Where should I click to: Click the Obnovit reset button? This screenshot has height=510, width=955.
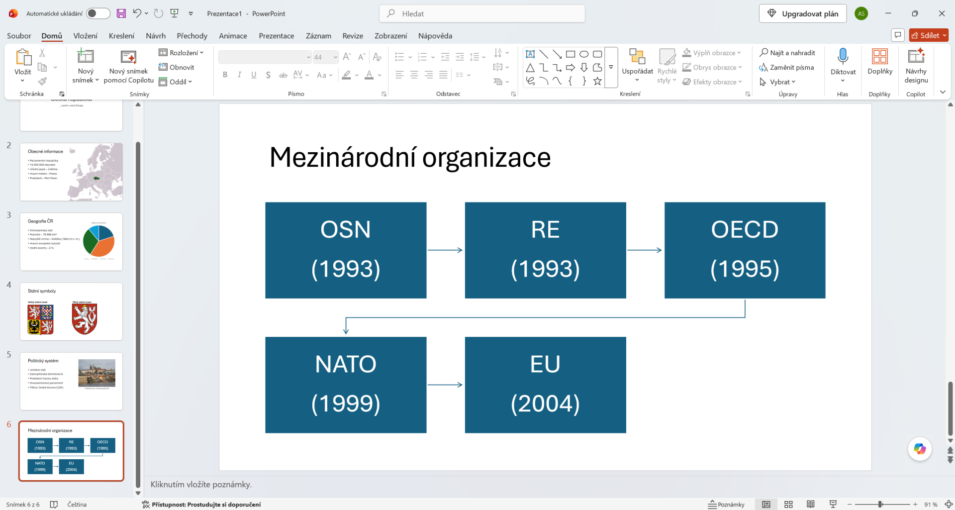[177, 67]
